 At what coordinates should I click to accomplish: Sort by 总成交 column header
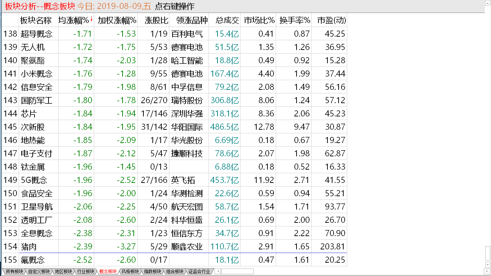[227, 20]
